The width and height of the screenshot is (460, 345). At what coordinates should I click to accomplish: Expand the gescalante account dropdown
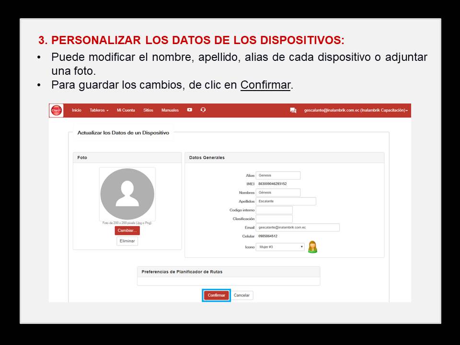356,110
